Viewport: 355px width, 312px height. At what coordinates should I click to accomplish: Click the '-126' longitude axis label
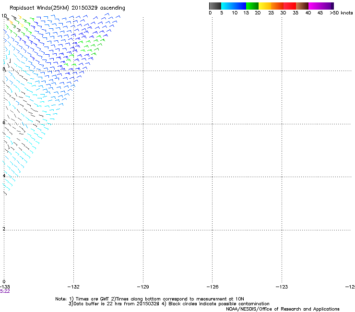(x=213, y=287)
